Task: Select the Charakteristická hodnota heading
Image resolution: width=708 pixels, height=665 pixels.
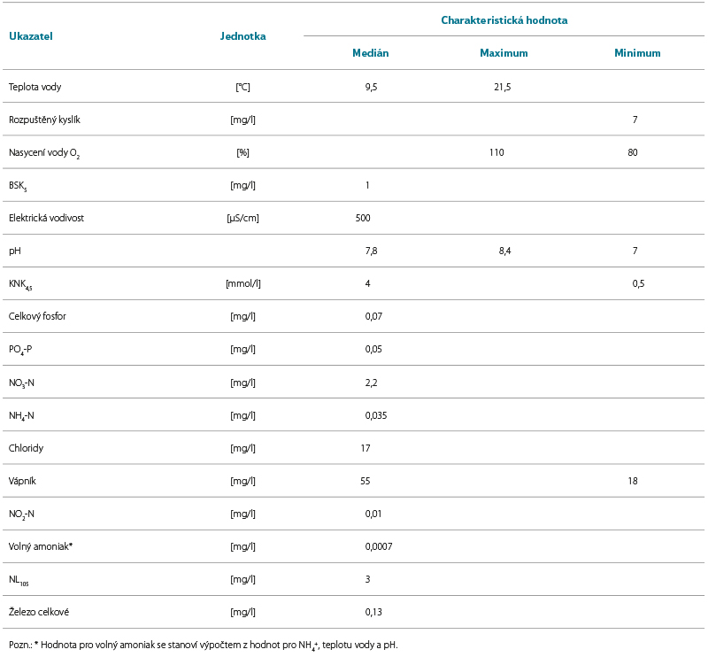Action: [504, 19]
